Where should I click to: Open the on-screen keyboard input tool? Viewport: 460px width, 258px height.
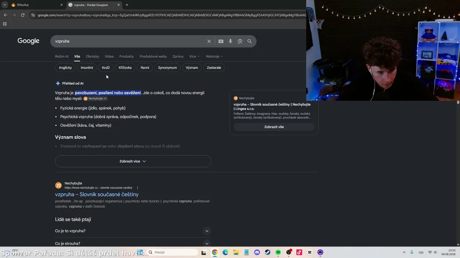click(x=221, y=41)
